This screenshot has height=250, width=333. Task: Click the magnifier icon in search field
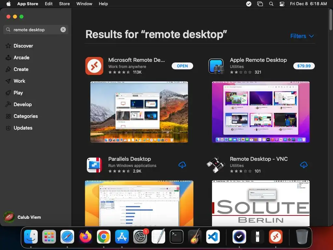pos(8,30)
